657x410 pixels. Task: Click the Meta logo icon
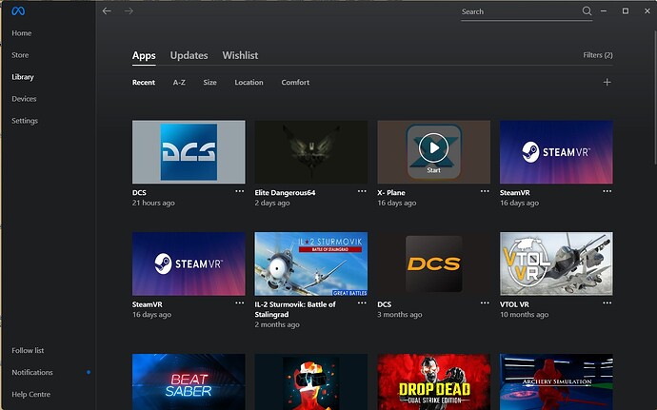[x=17, y=11]
